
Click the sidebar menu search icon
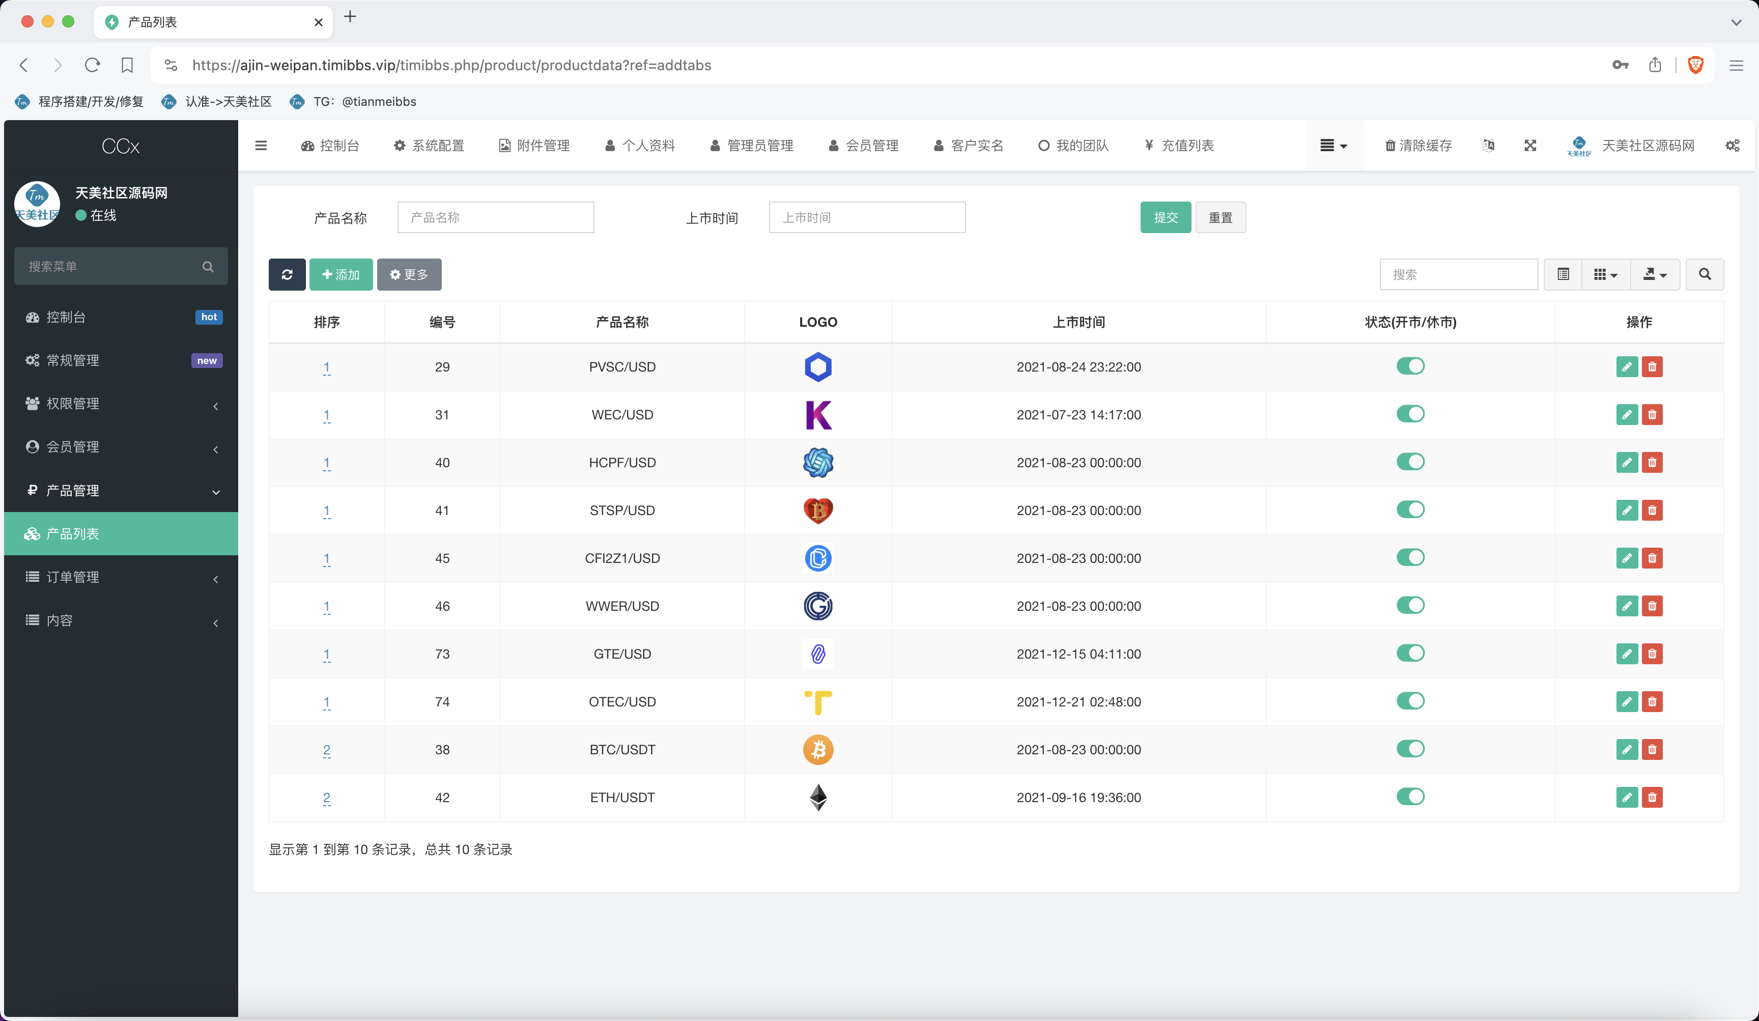click(208, 267)
